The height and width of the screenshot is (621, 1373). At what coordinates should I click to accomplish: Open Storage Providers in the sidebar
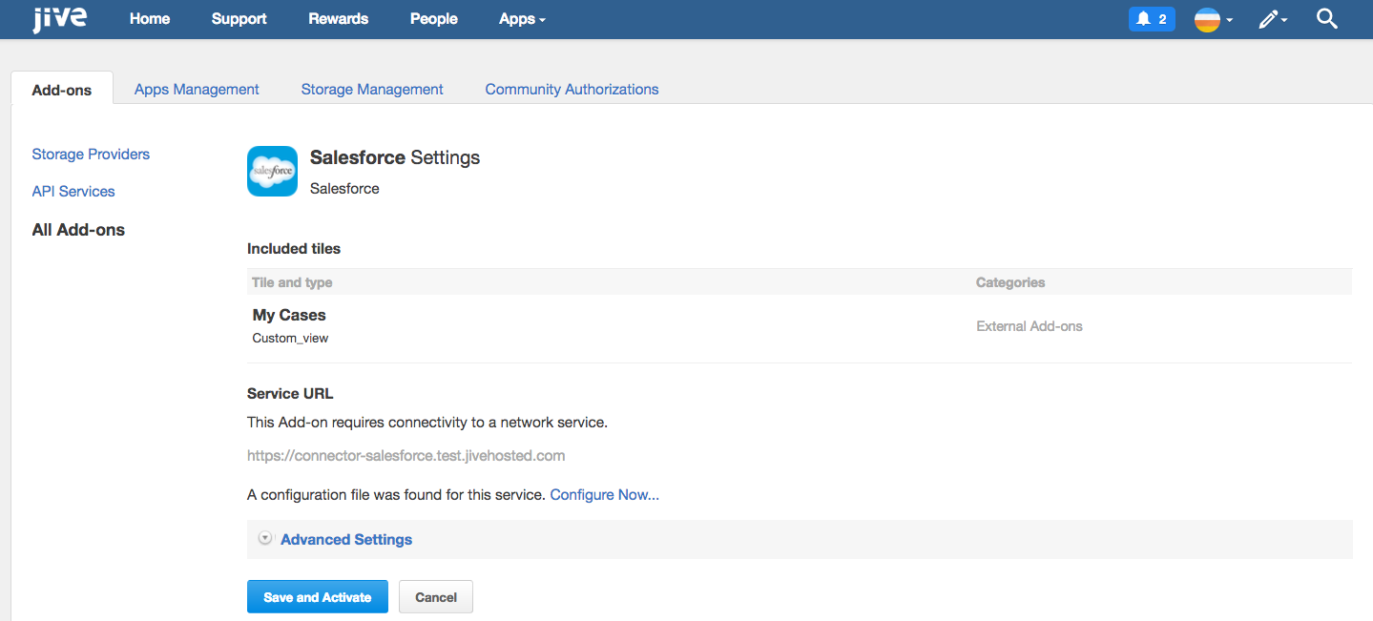click(x=91, y=154)
